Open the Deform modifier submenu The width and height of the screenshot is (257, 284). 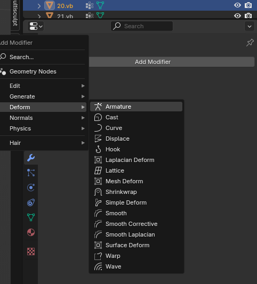click(x=43, y=107)
